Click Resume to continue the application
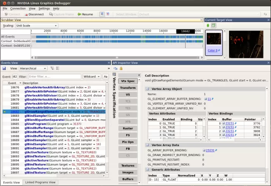Image resolution: width=271 pixels, height=186 pixels. (x=85, y=14)
